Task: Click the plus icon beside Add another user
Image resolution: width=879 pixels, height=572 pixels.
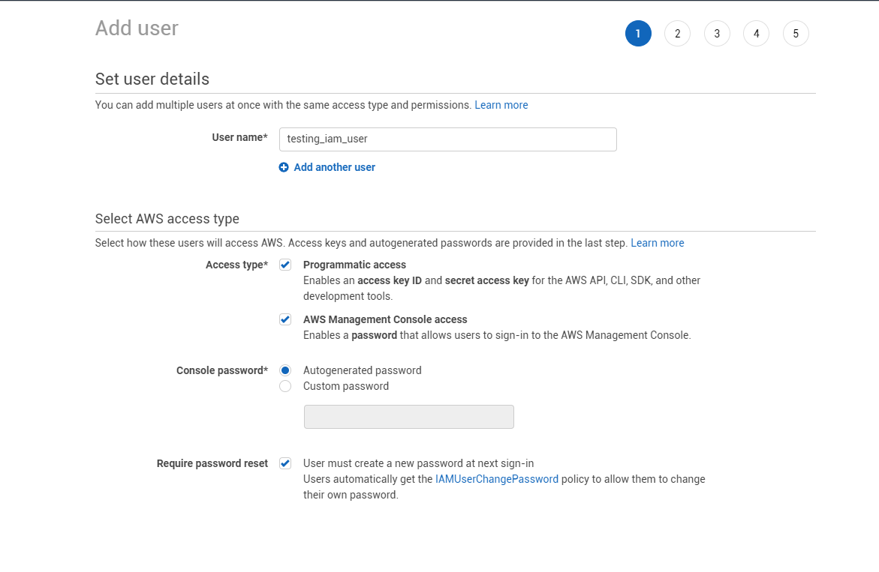Action: pyautogui.click(x=284, y=167)
